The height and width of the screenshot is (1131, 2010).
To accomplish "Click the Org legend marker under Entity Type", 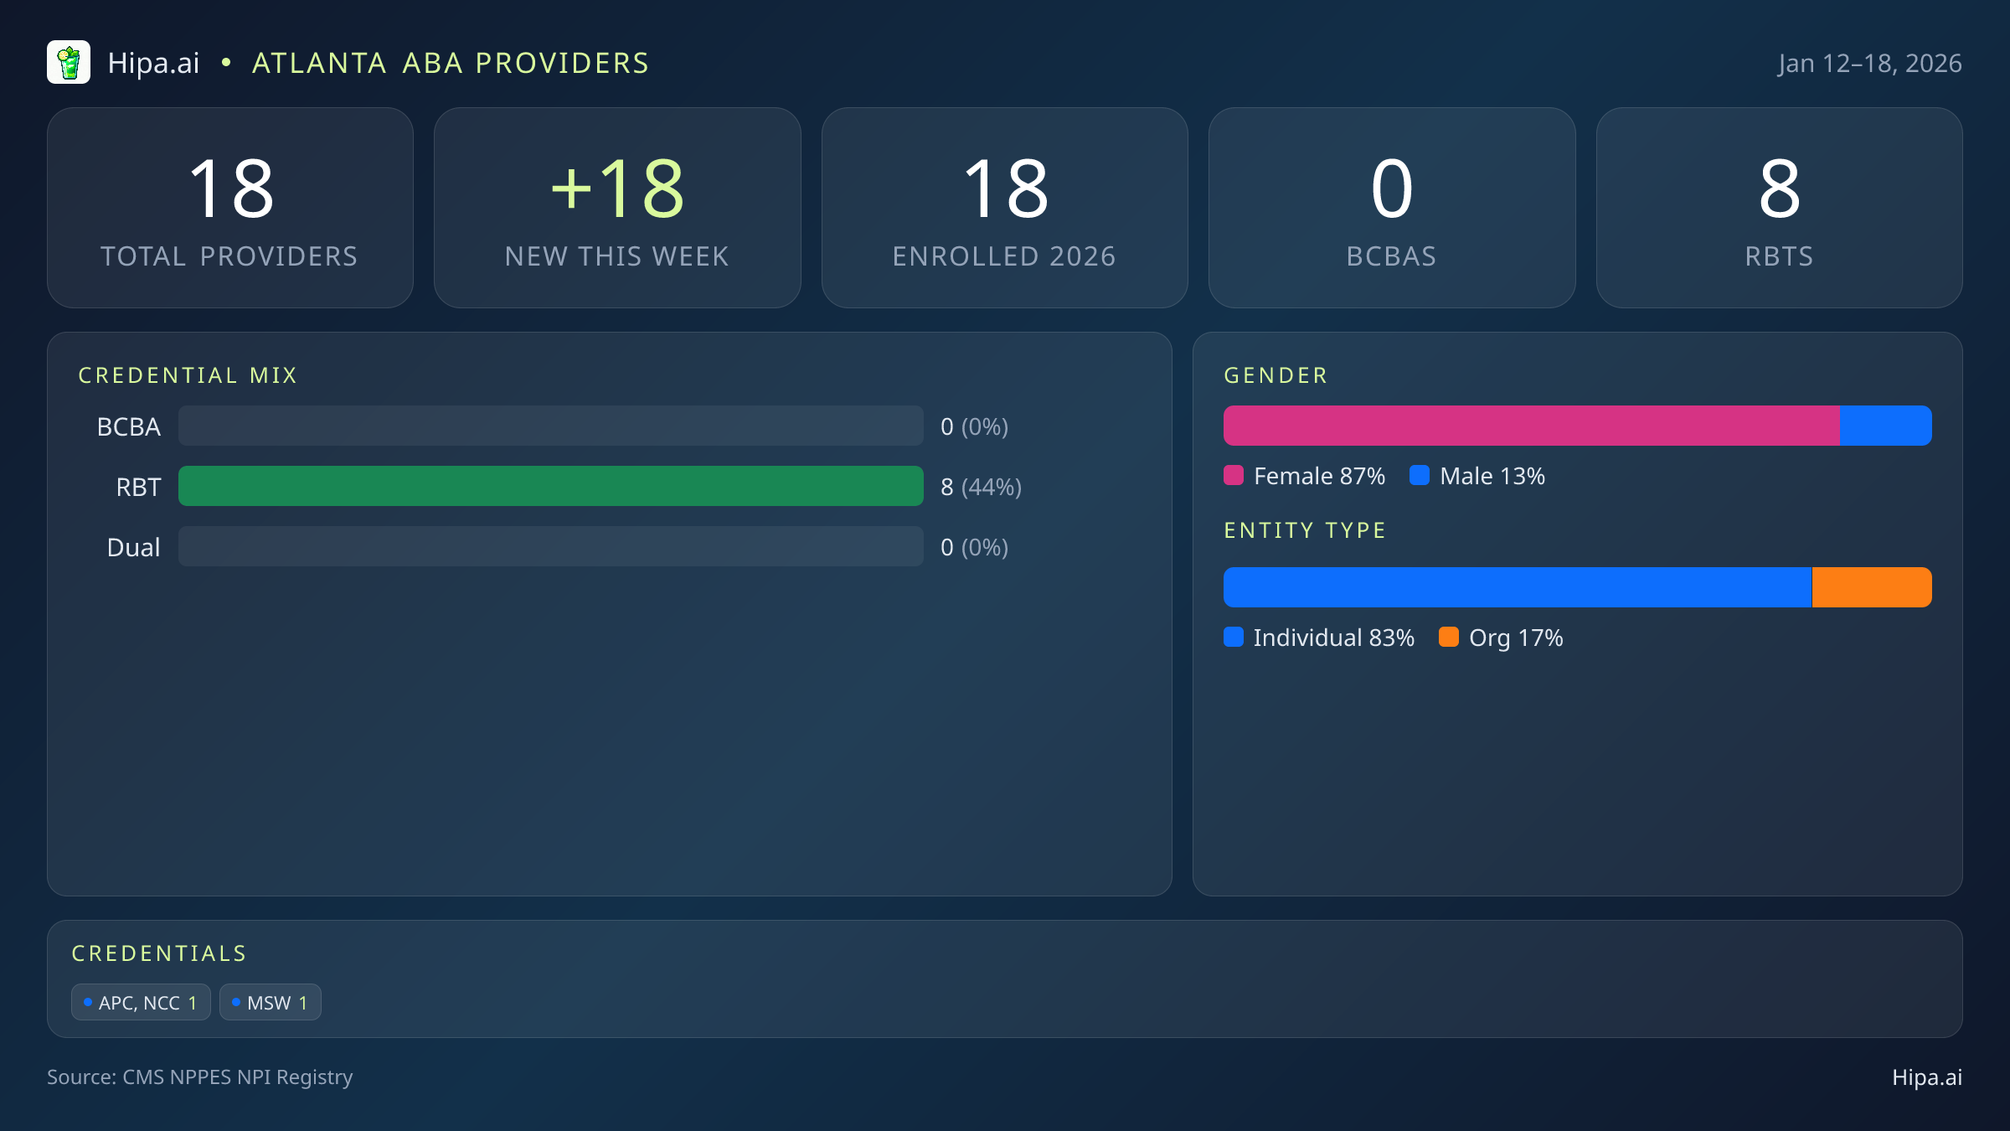I will click(x=1449, y=638).
